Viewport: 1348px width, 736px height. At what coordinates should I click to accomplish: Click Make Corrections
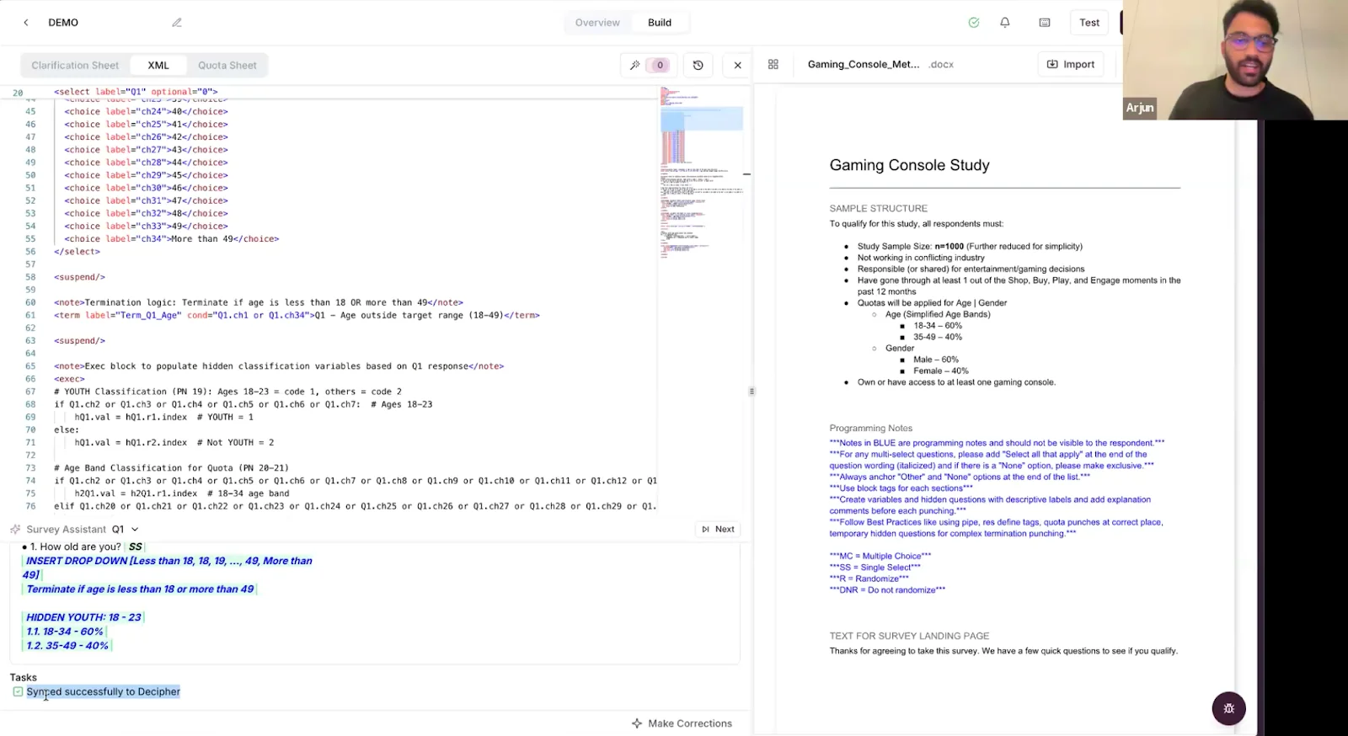click(682, 723)
